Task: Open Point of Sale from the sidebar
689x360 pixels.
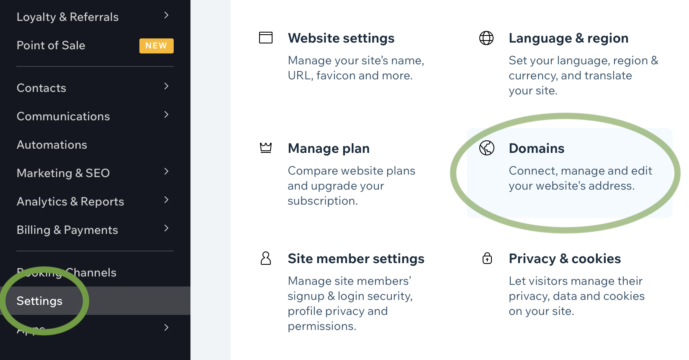Action: [51, 46]
